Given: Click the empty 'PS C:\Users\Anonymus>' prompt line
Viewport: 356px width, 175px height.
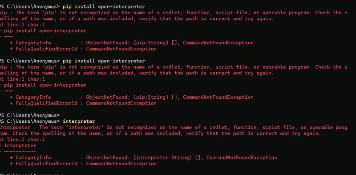Looking at the screenshot, I should click(30, 115).
